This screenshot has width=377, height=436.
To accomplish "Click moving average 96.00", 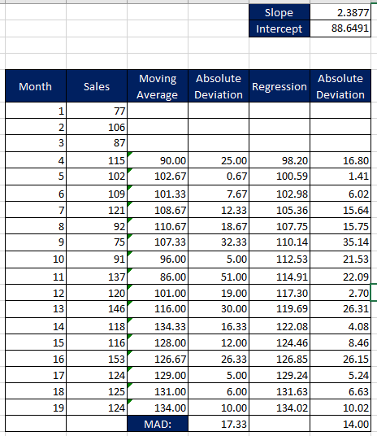I will coord(158,259).
